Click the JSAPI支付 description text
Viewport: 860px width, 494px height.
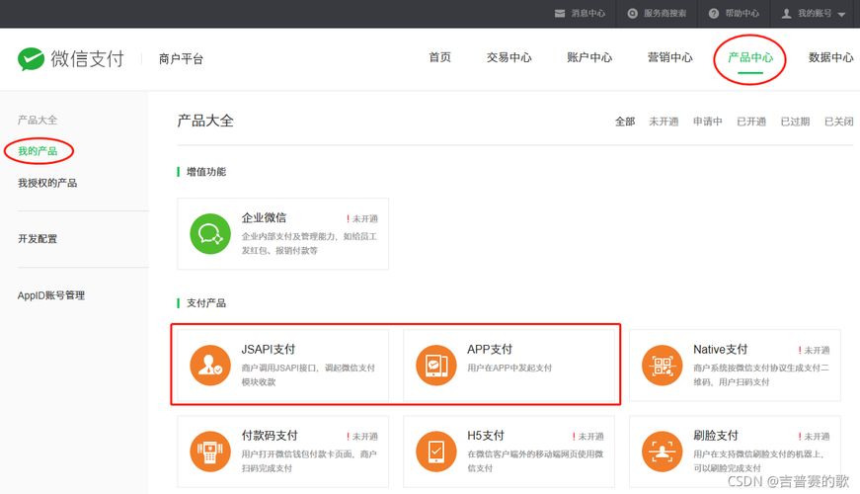pos(308,374)
